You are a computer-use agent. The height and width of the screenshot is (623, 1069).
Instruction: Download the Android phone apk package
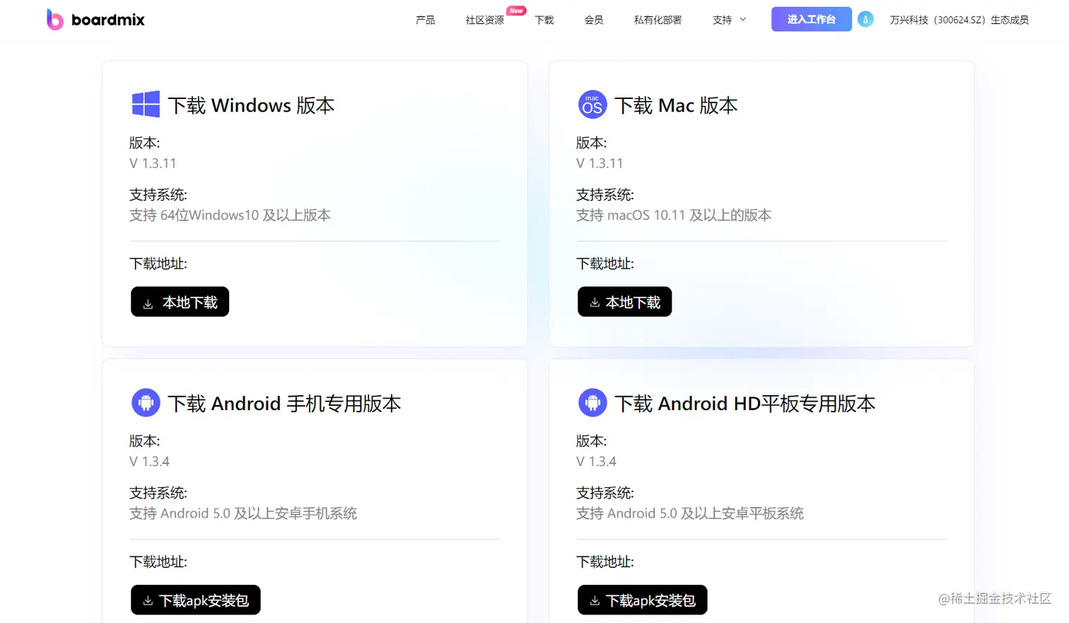[195, 600]
